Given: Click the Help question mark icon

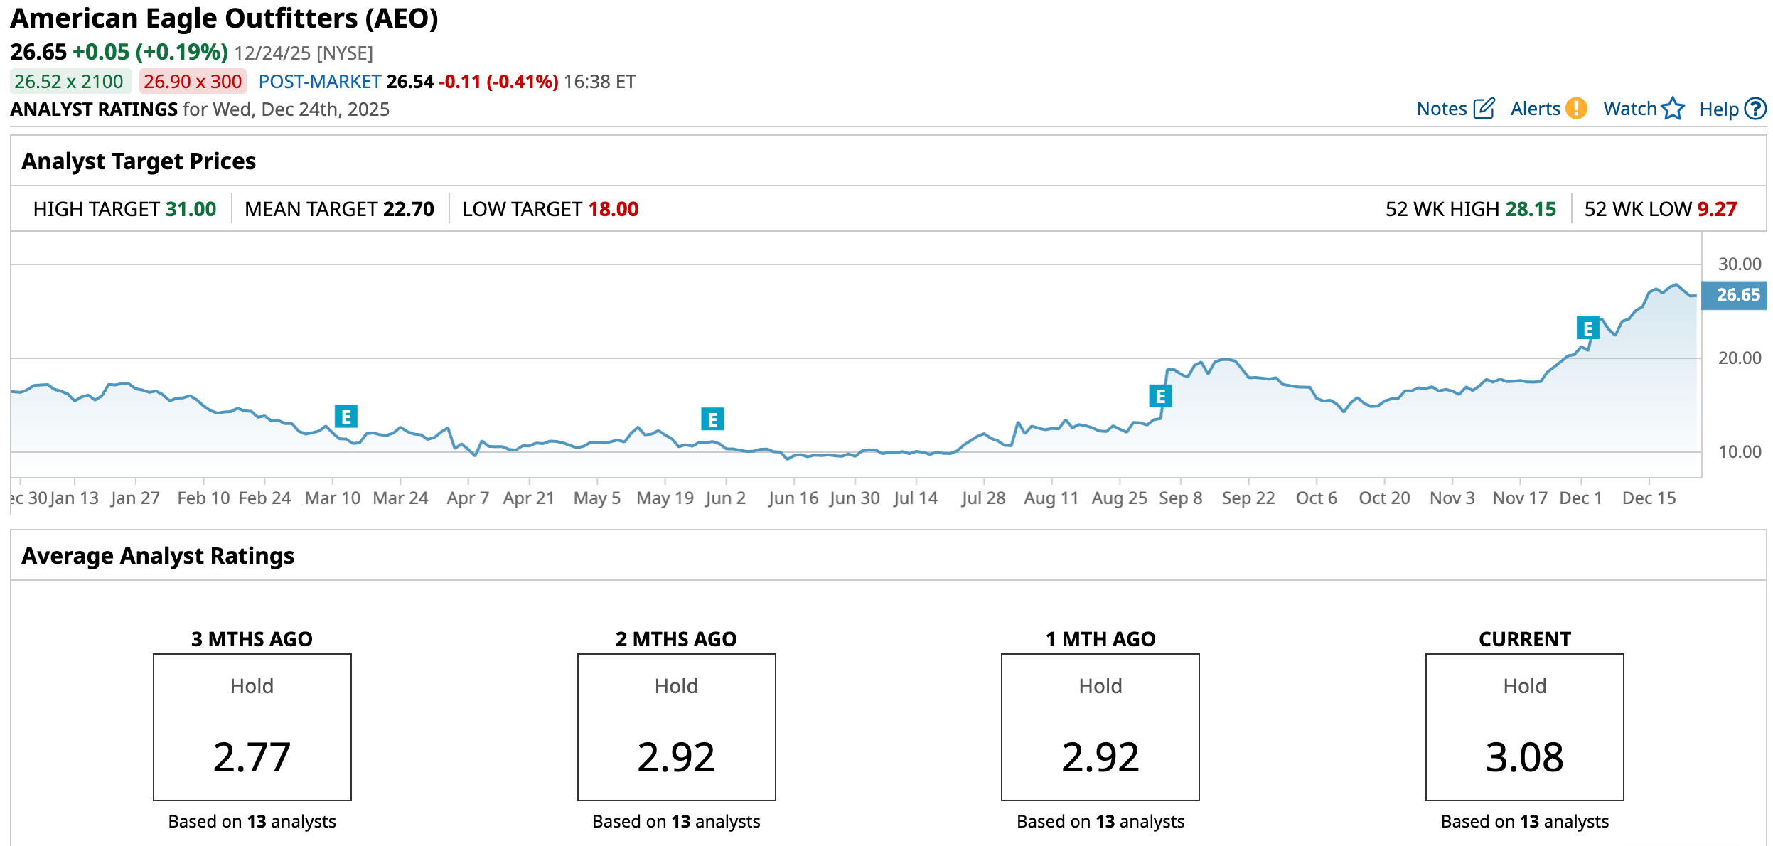Looking at the screenshot, I should pos(1755,109).
